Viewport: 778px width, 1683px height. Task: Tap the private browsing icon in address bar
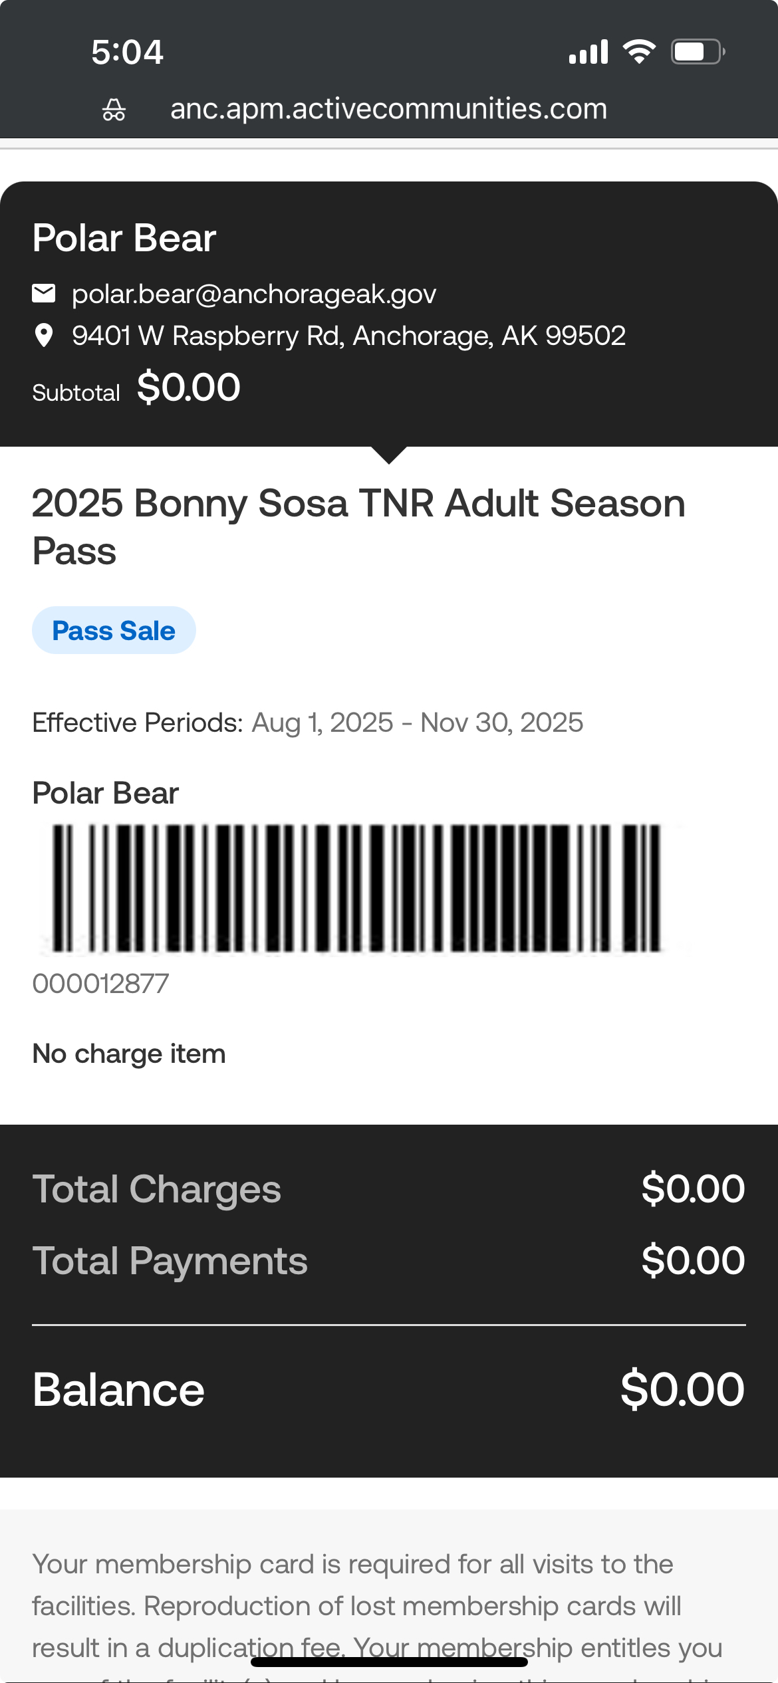pyautogui.click(x=114, y=110)
